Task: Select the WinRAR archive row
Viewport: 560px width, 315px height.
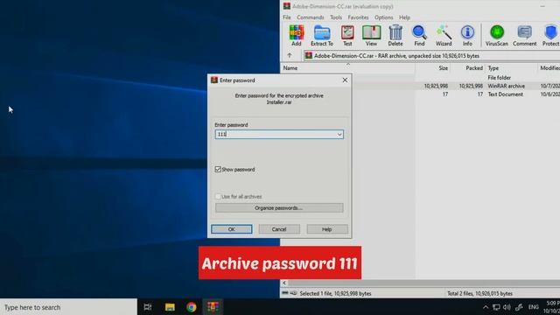Action: click(457, 86)
